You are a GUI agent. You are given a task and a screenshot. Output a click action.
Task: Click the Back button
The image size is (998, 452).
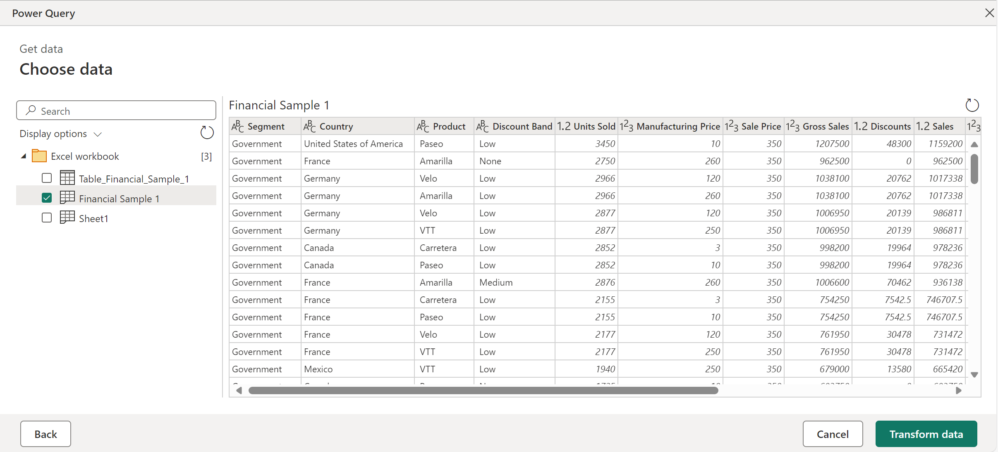(x=45, y=433)
